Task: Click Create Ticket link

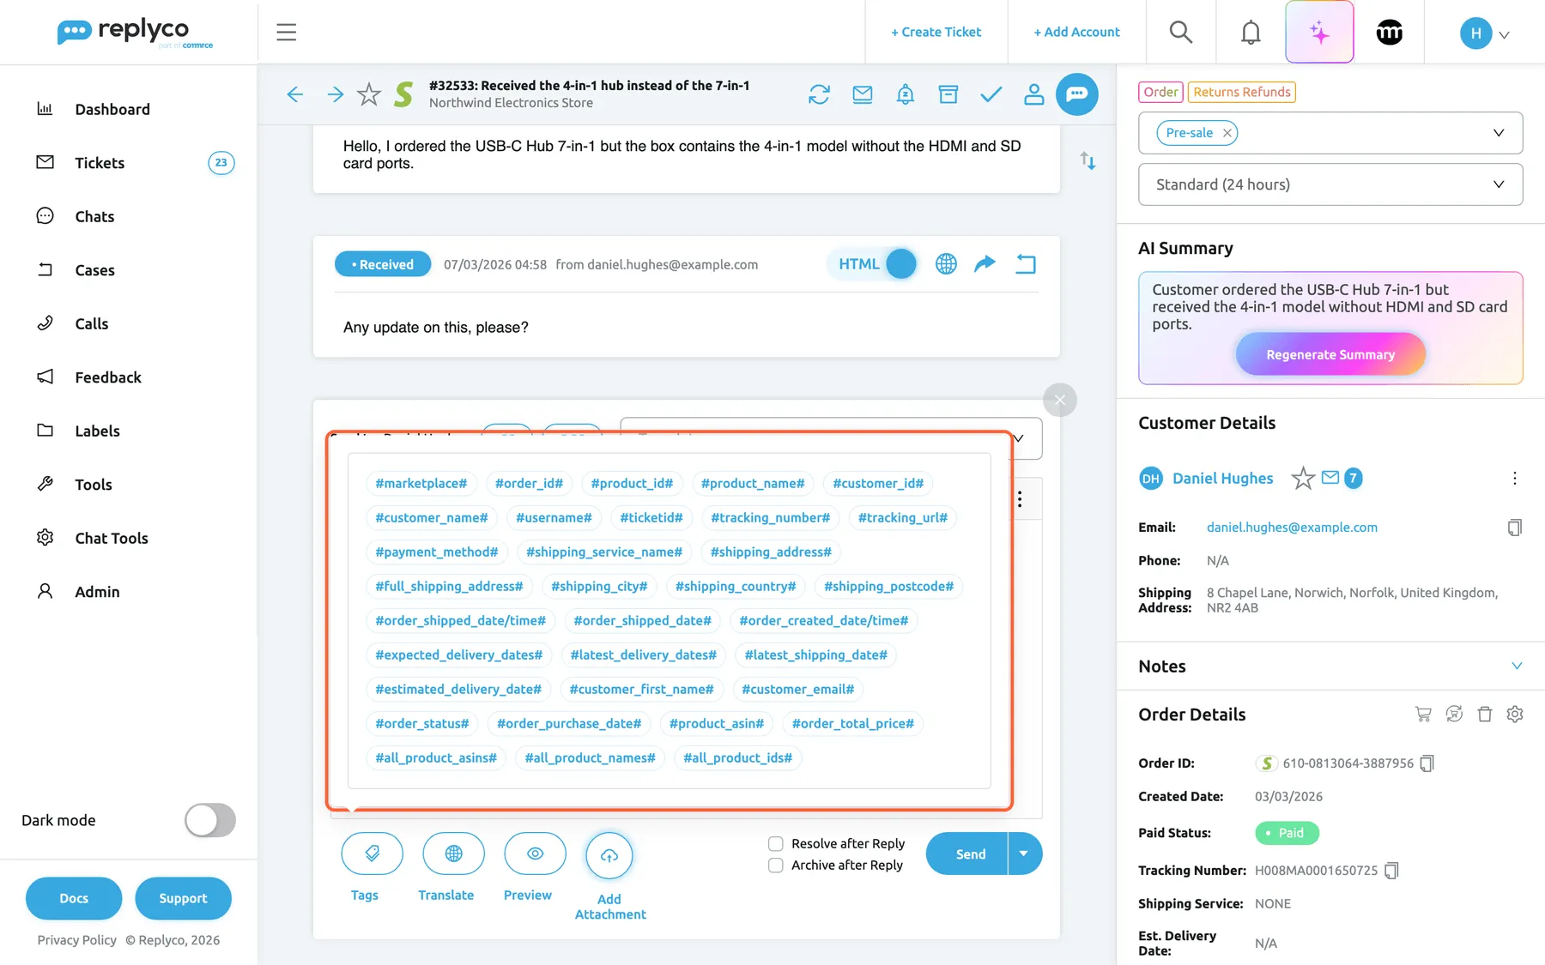Action: 936,32
